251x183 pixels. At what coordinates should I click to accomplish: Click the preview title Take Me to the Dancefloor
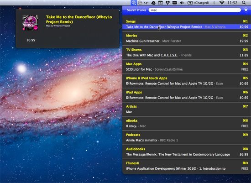tap(79, 19)
